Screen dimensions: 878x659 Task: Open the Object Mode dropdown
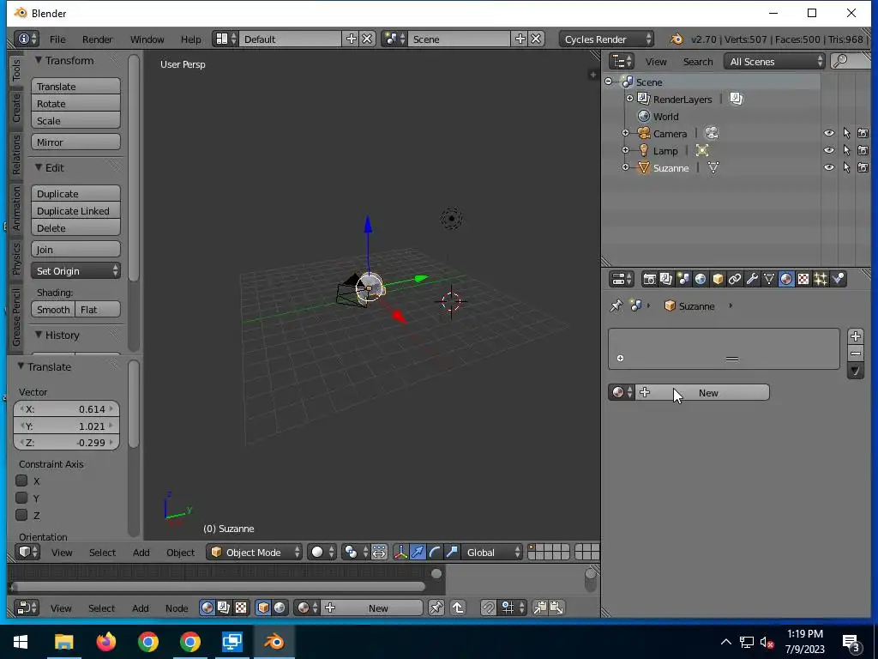point(254,553)
